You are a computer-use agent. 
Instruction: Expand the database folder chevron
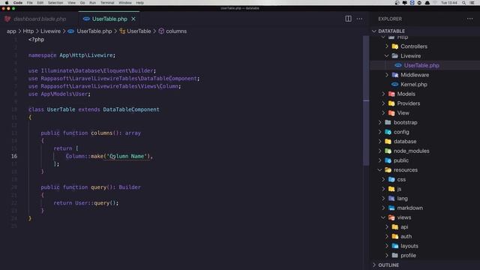click(x=380, y=141)
